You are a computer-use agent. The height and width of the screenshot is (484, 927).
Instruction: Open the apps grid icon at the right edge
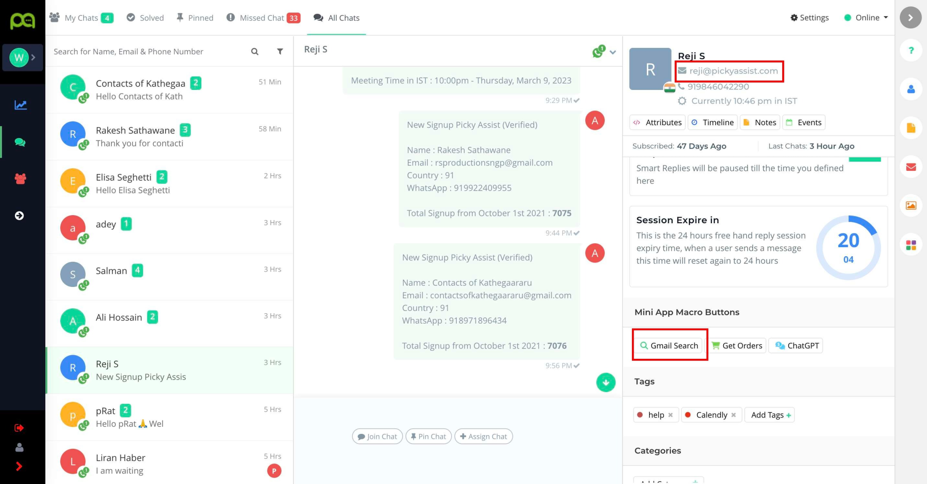pos(910,244)
